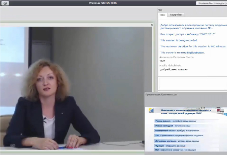
Task: Click the Презентация: Кравченко.pdf title bar
Action: 161,95
